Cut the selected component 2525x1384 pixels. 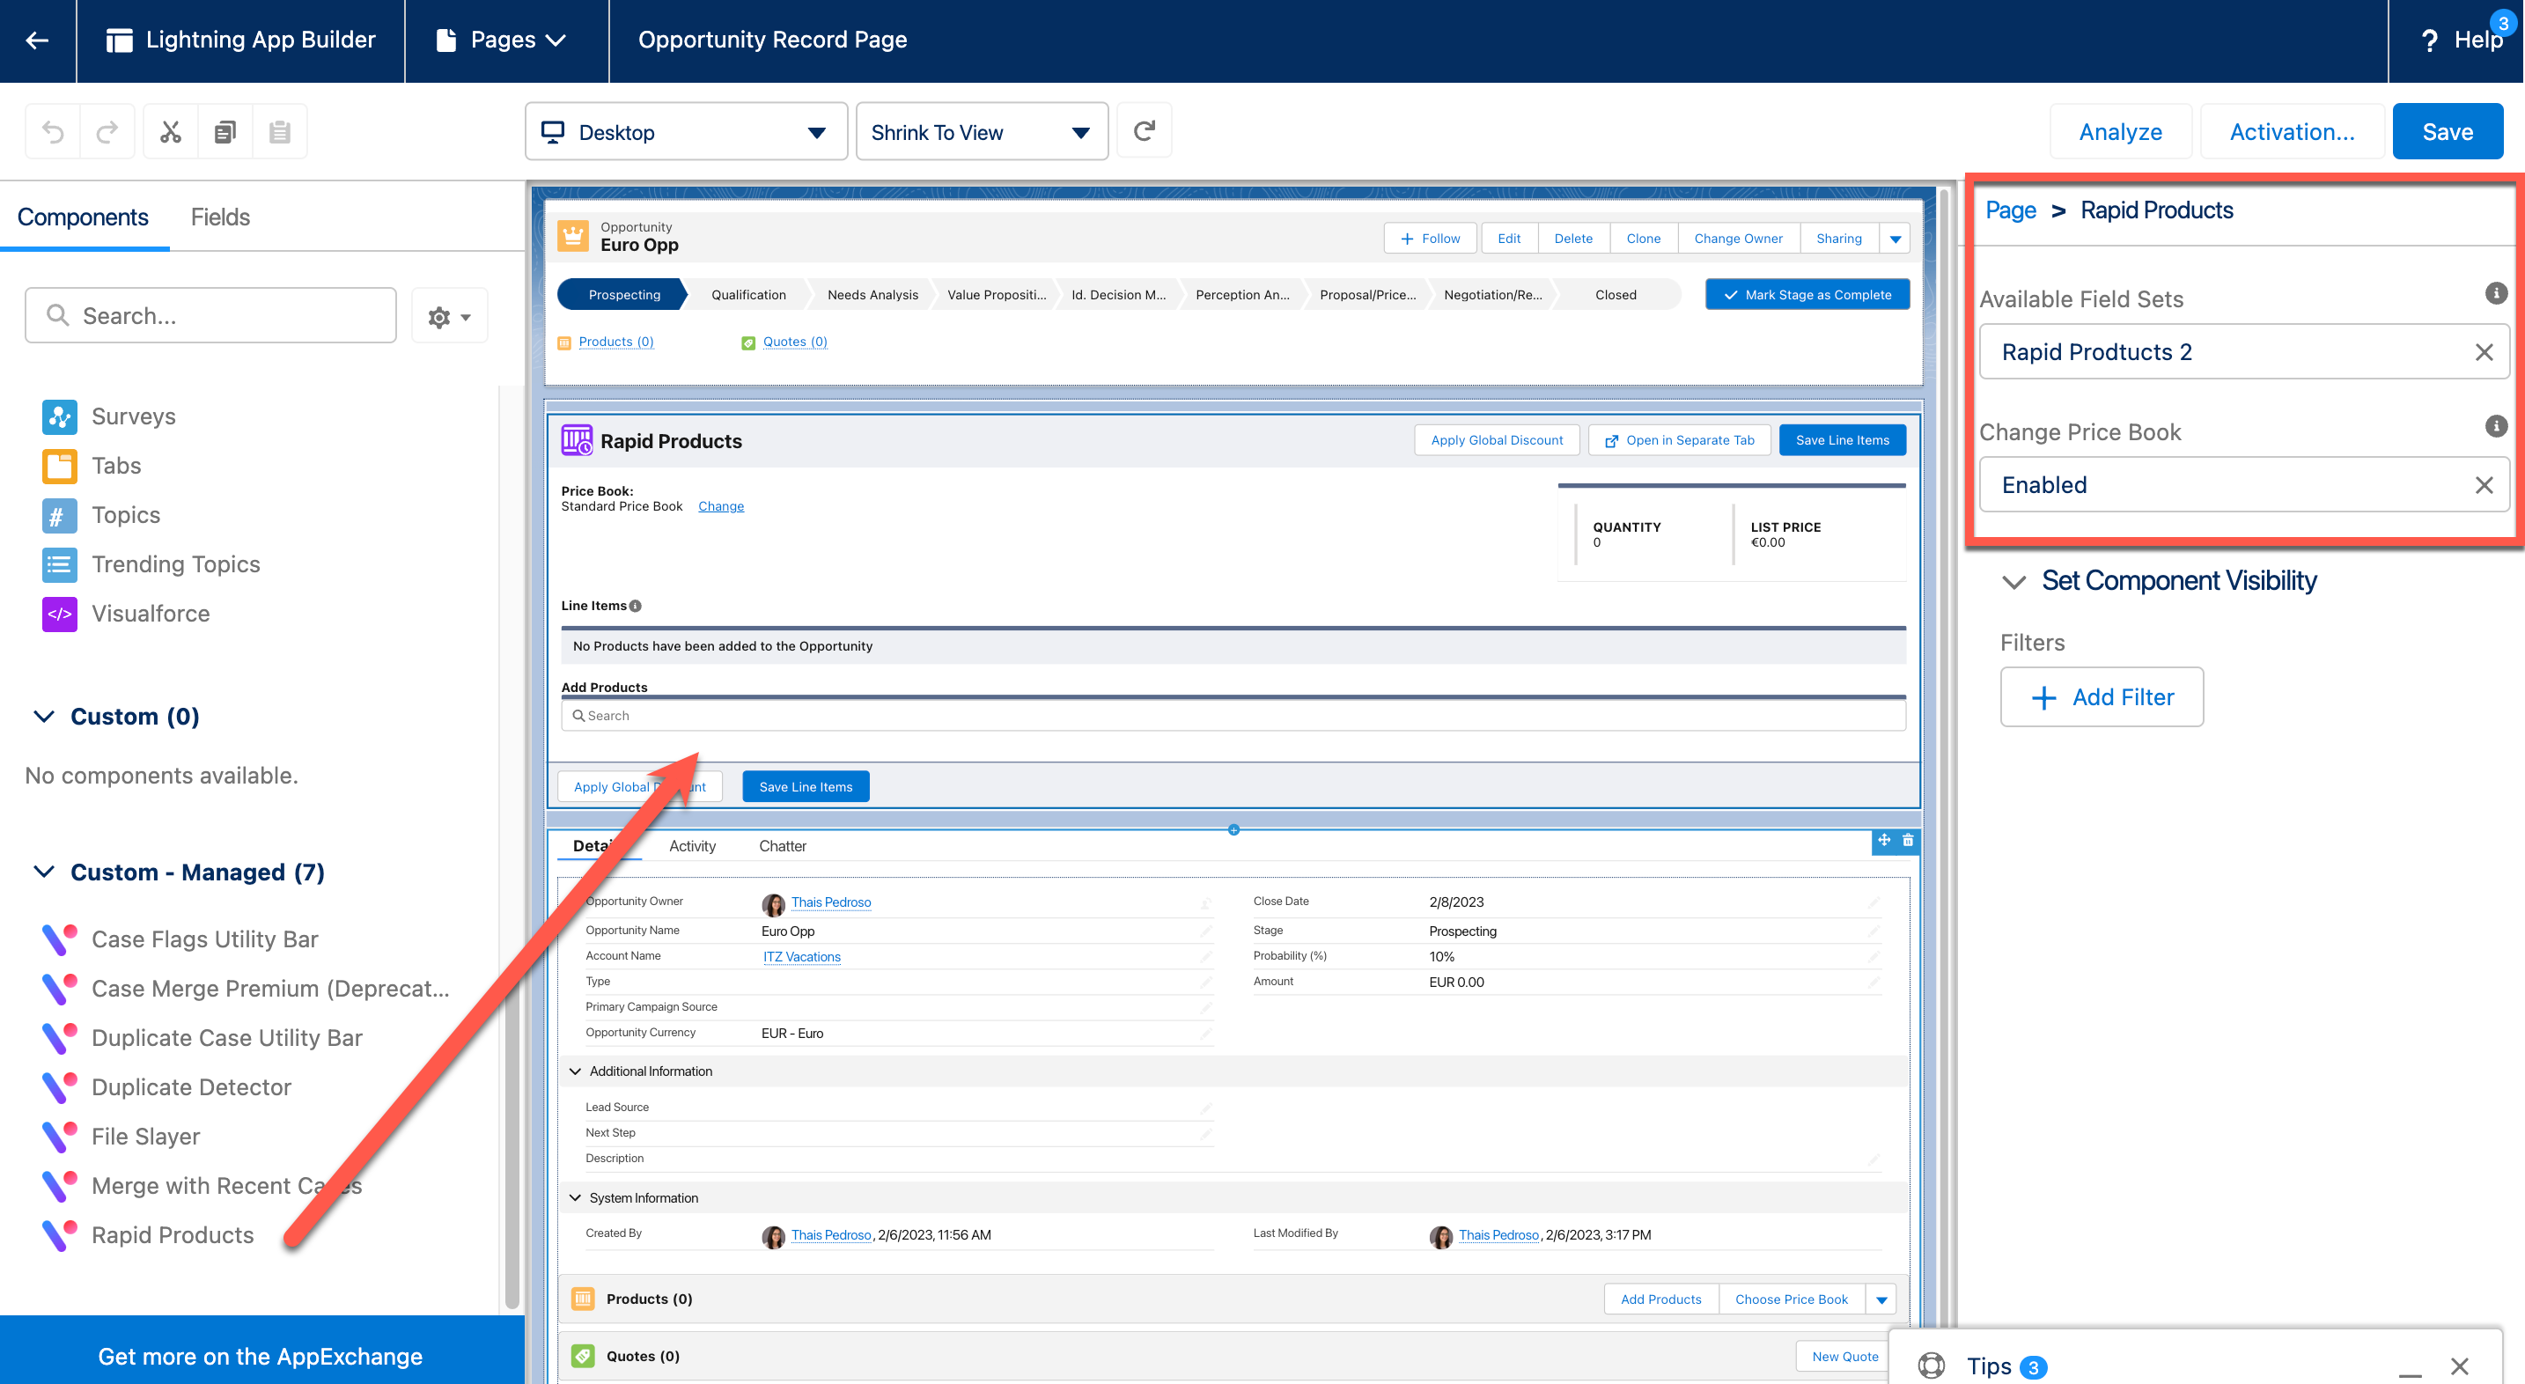pos(171,131)
